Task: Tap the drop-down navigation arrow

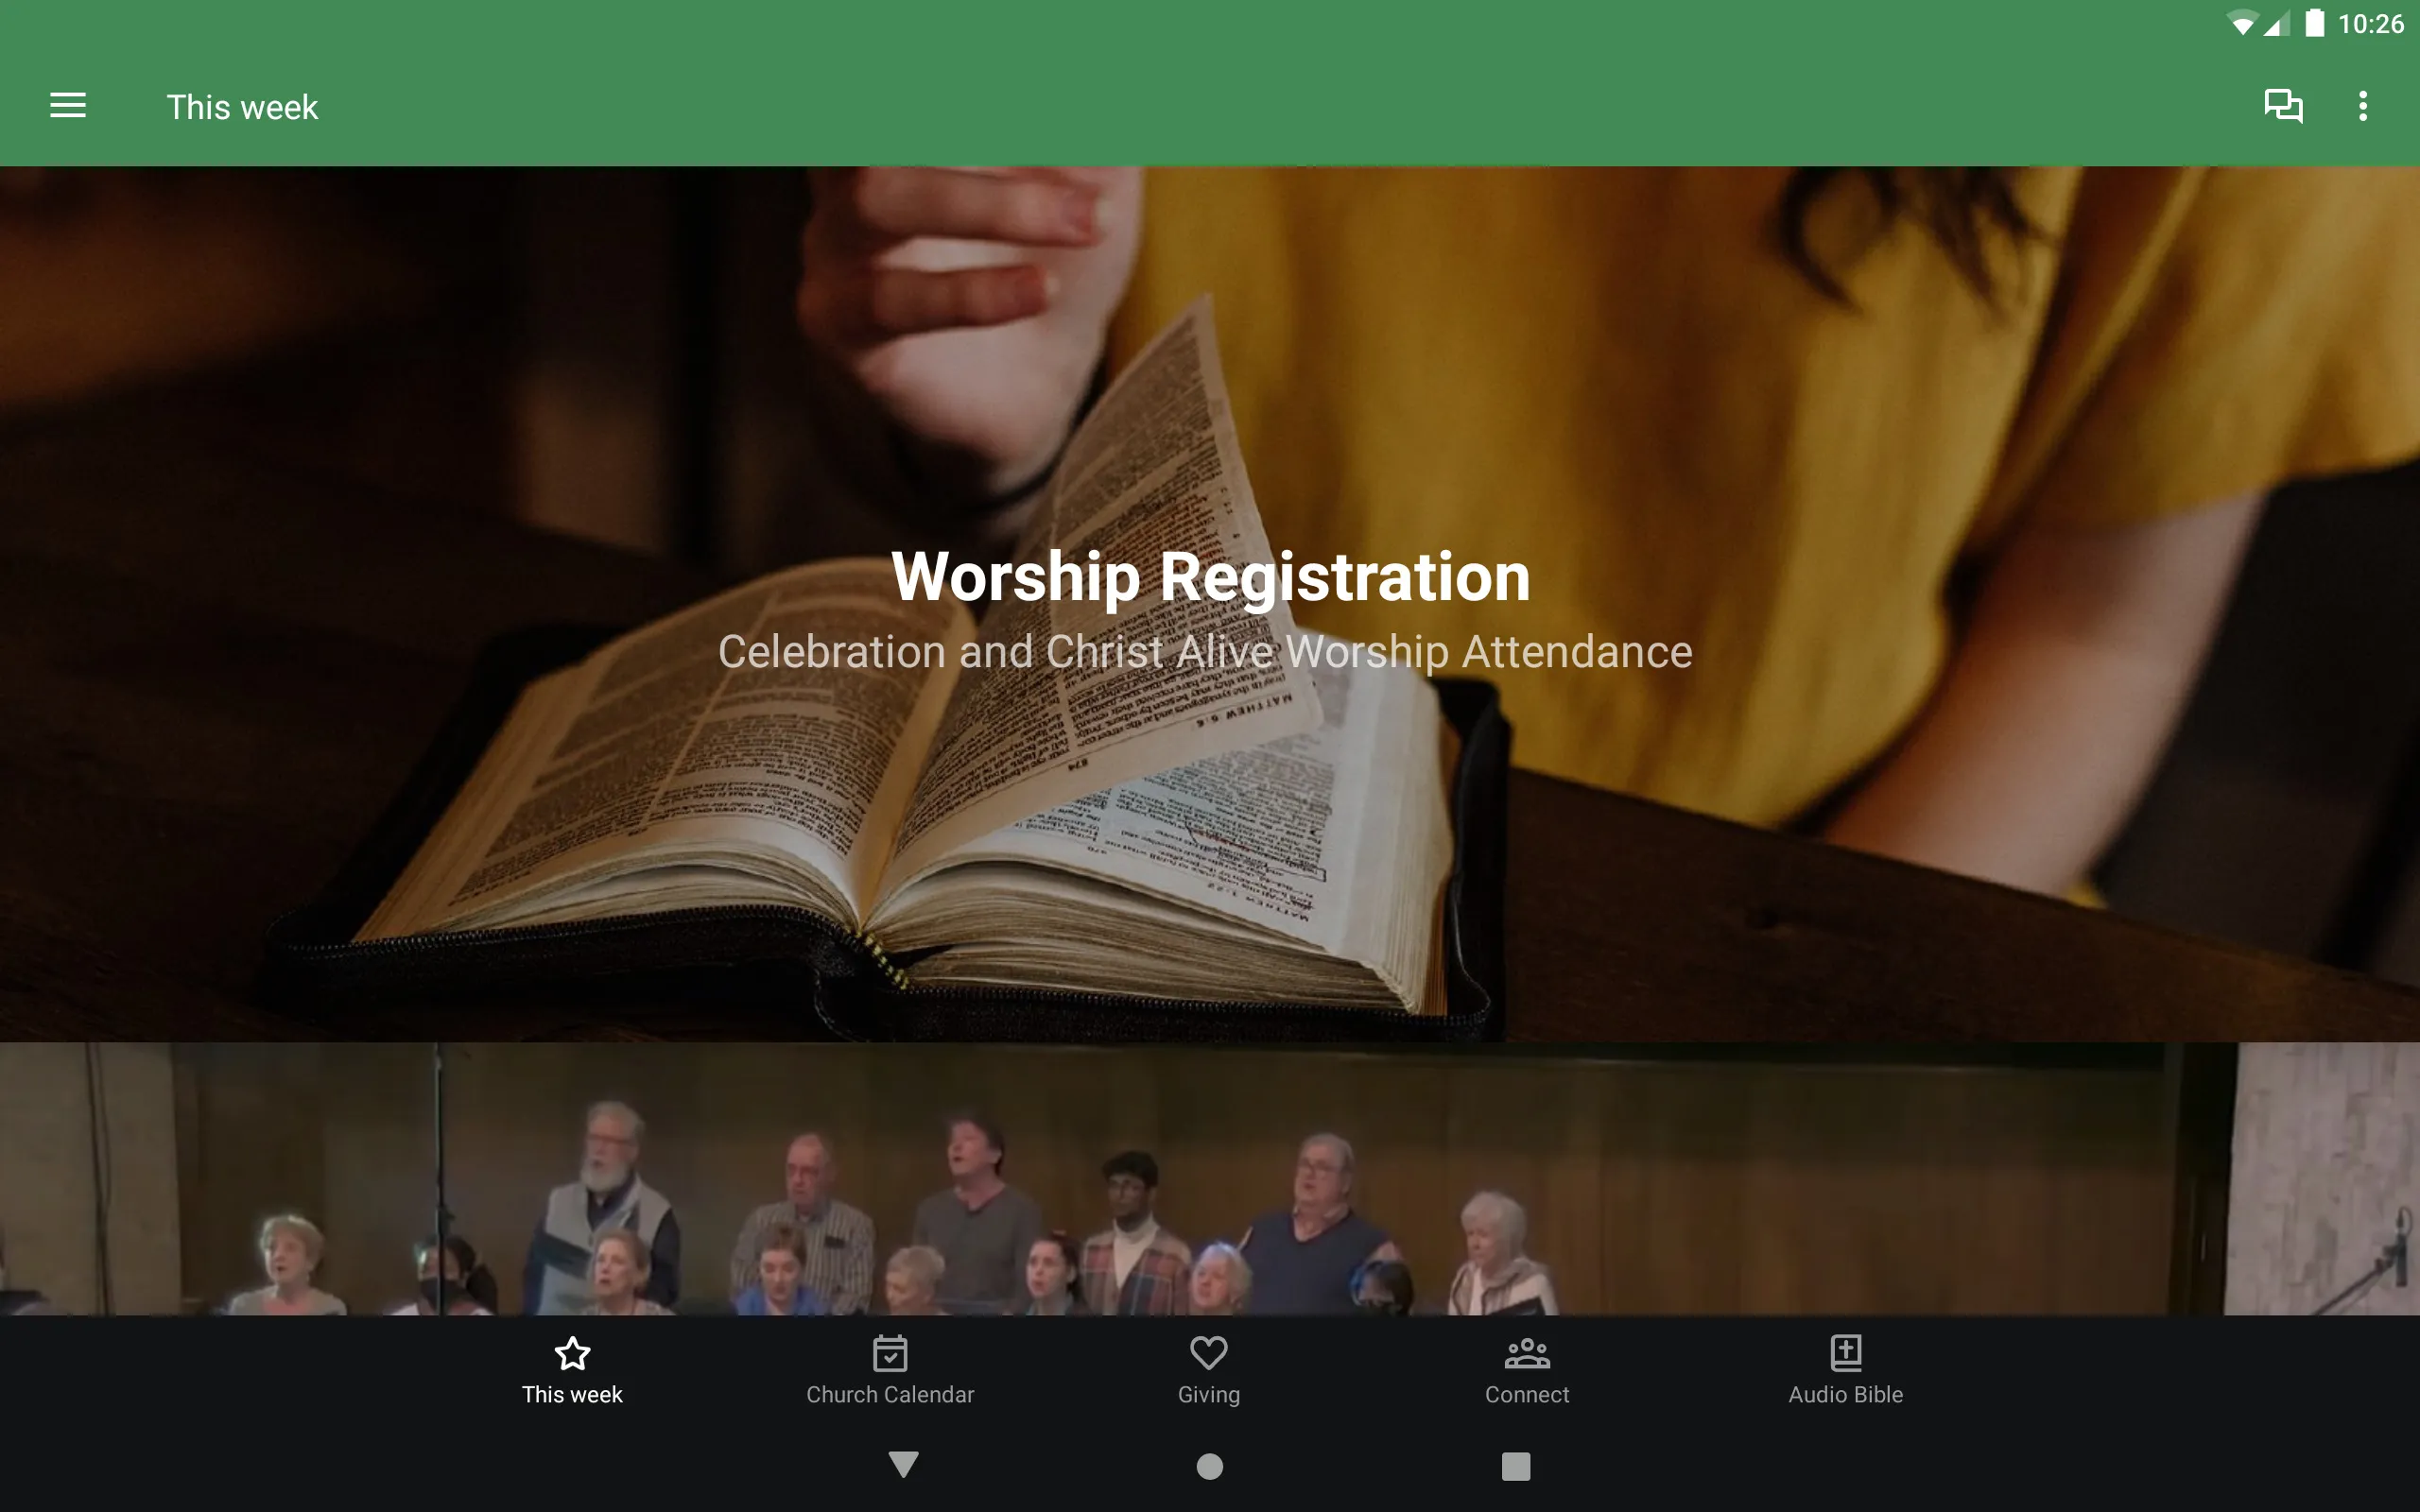Action: pyautogui.click(x=903, y=1463)
